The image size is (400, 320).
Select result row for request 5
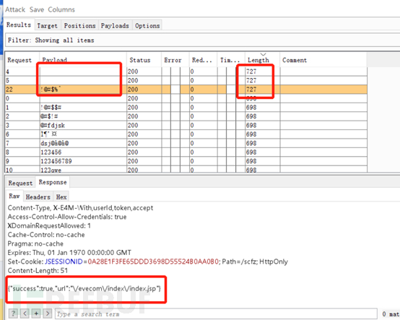pyautogui.click(x=186, y=80)
